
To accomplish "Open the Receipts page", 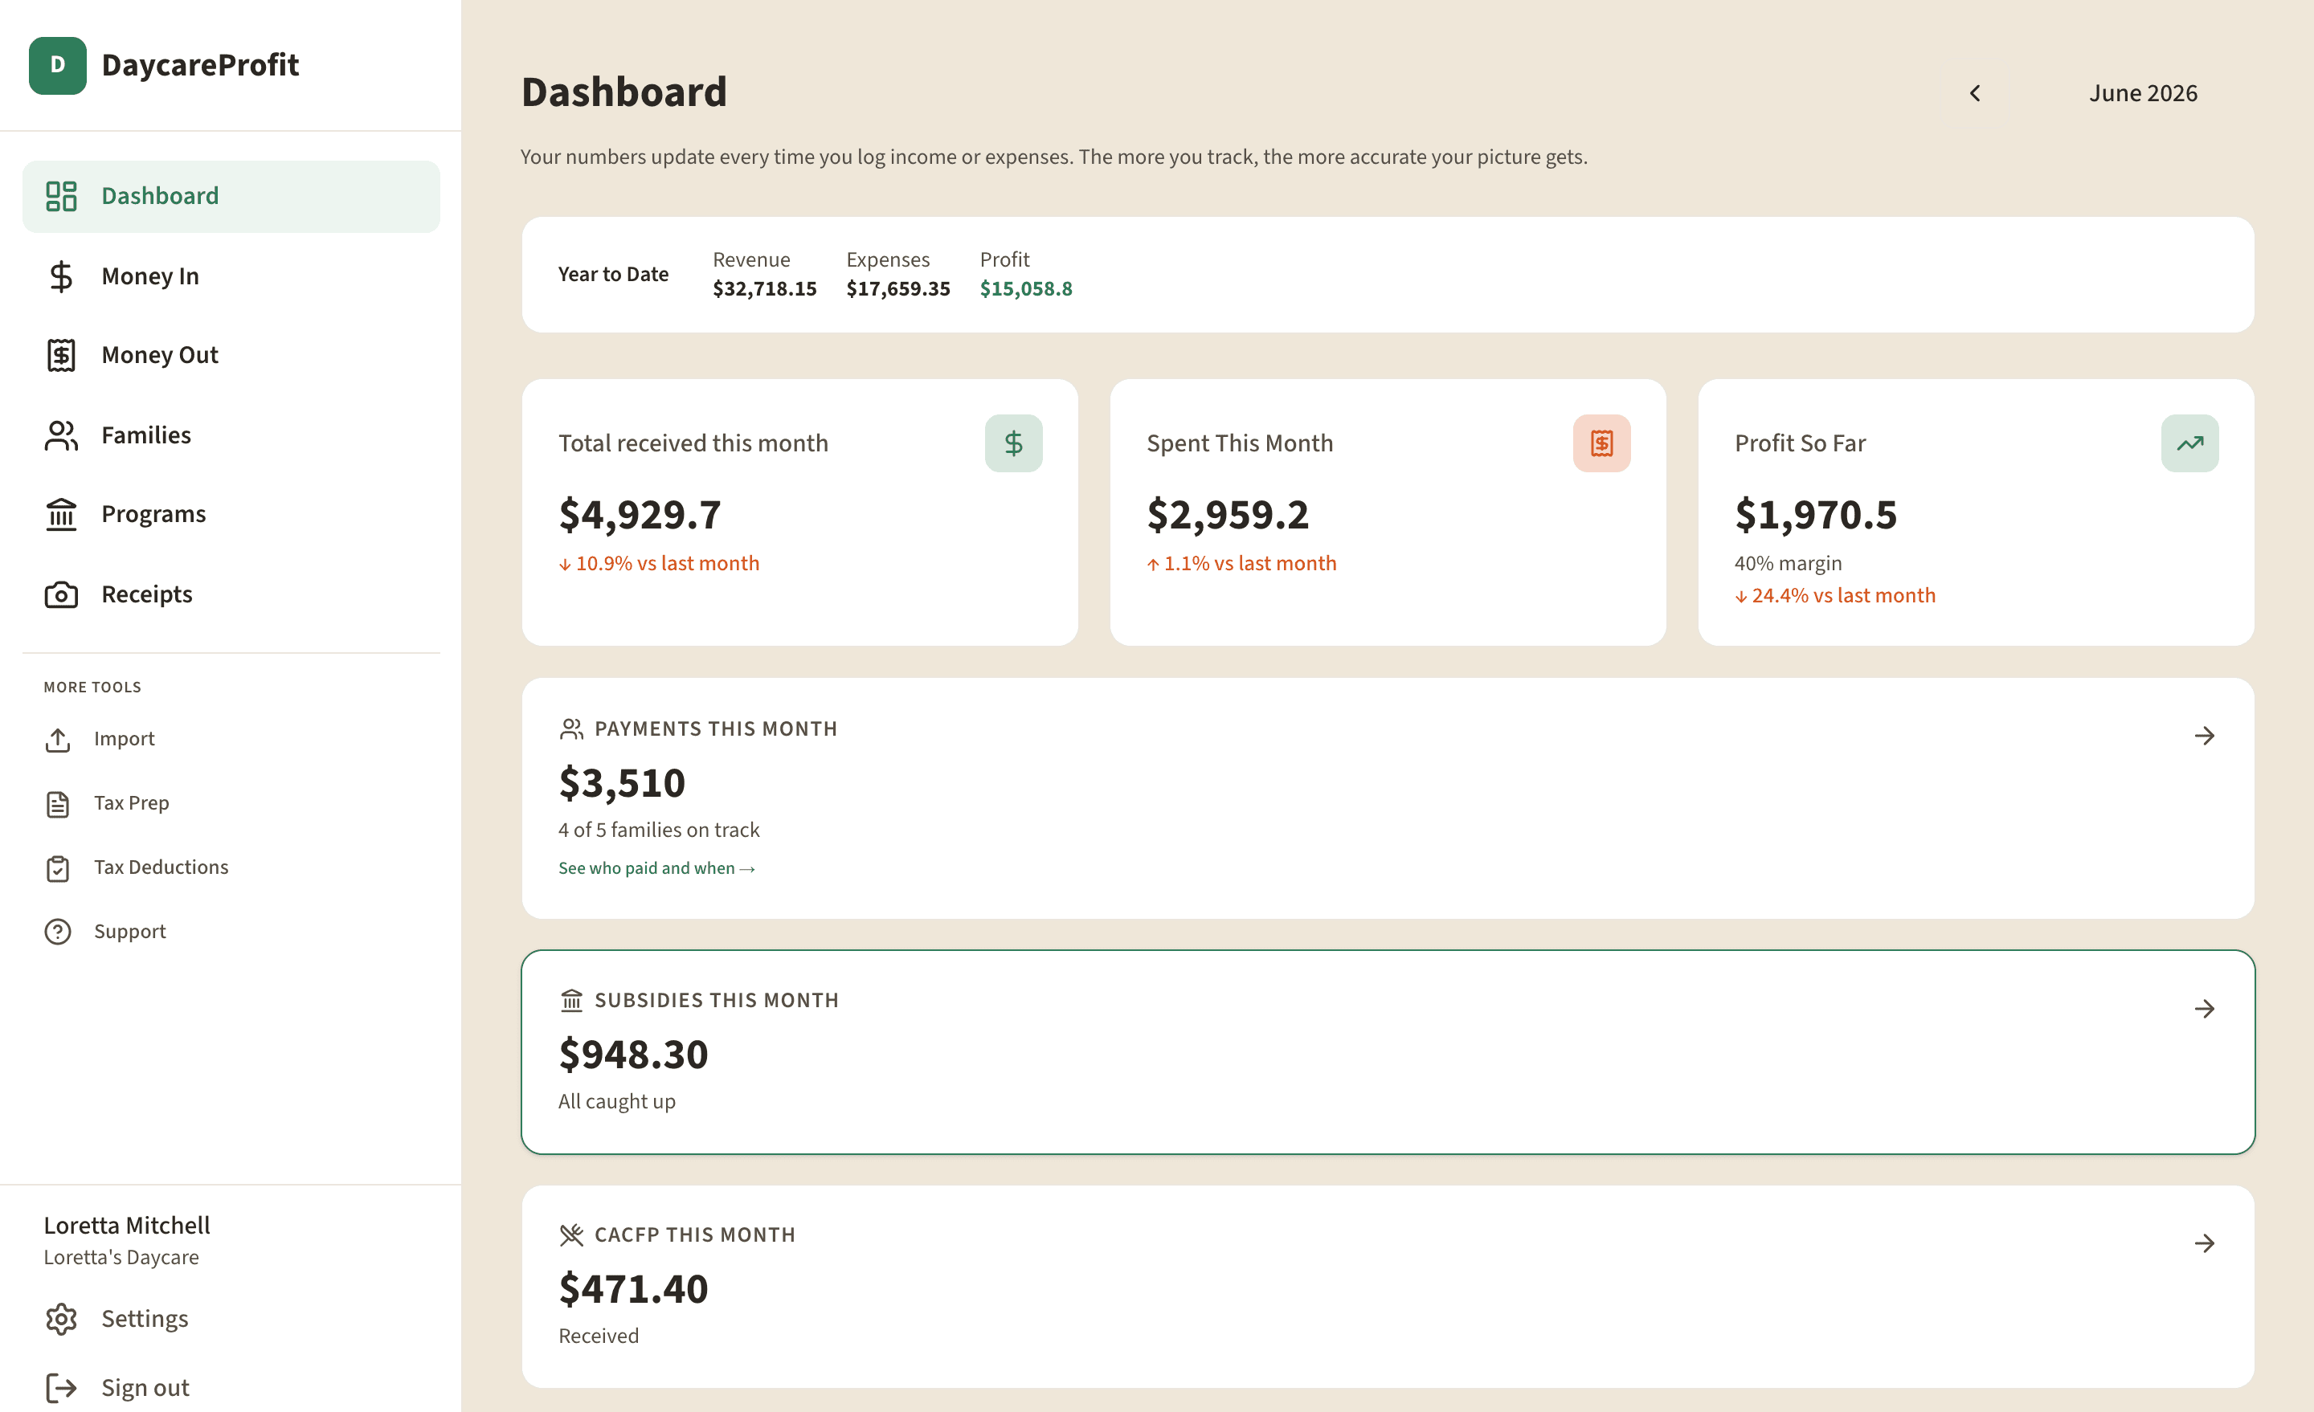I will tap(231, 594).
